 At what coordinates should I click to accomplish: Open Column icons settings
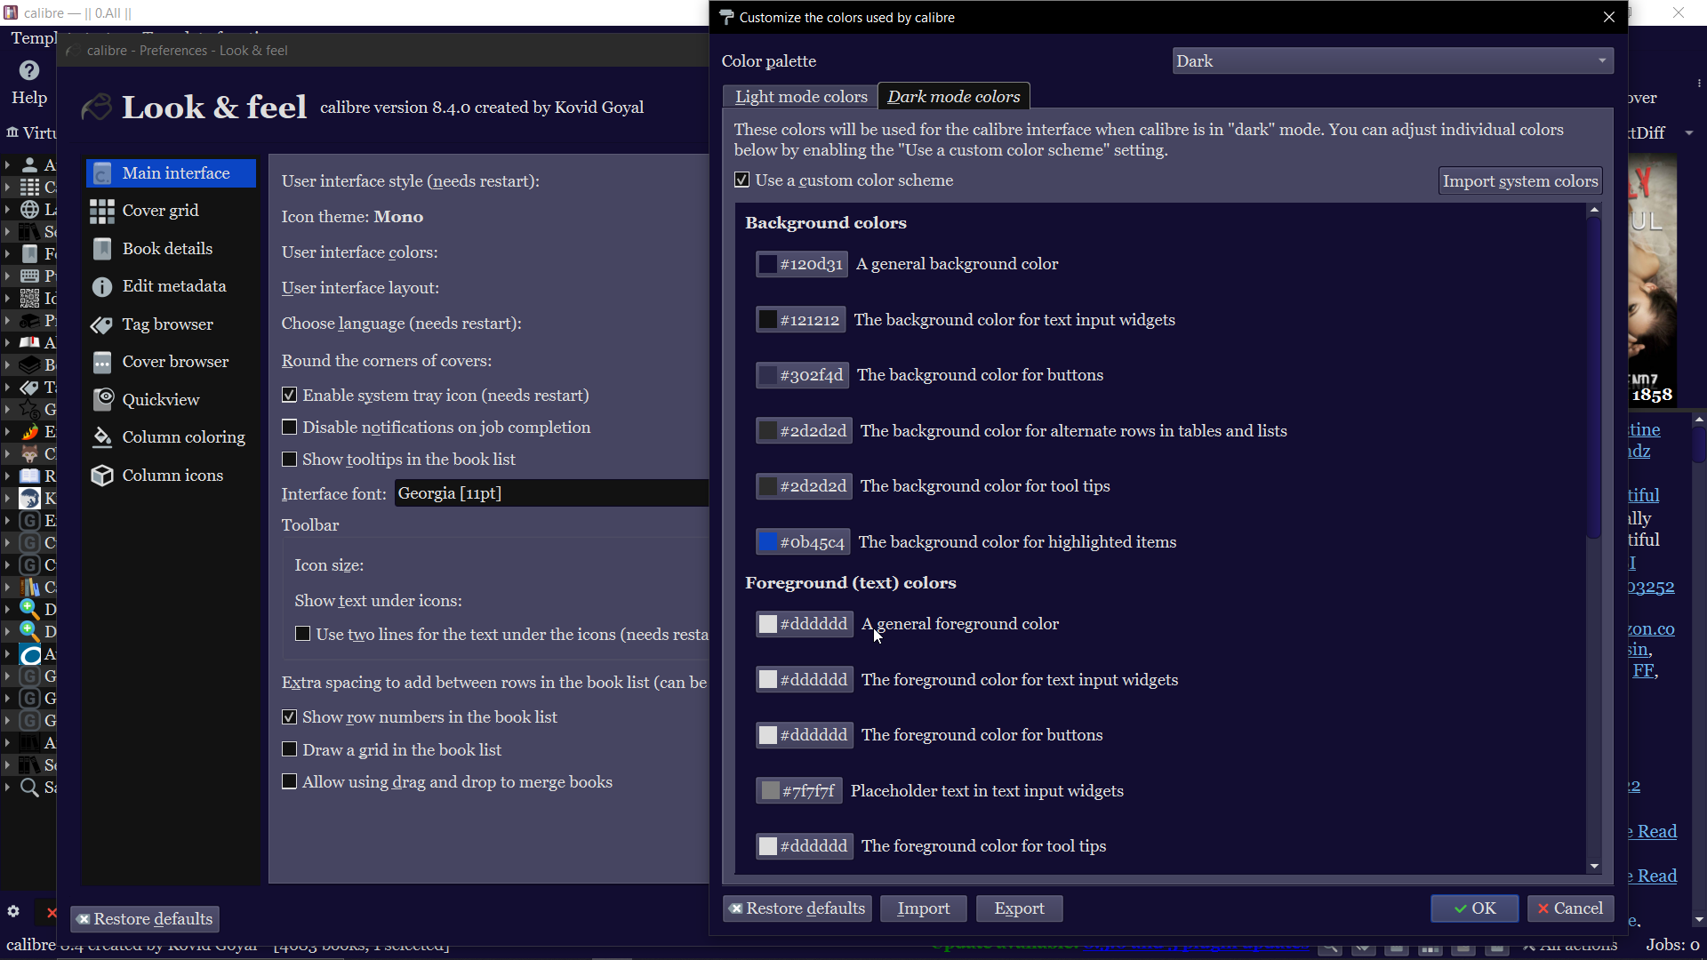tap(172, 476)
